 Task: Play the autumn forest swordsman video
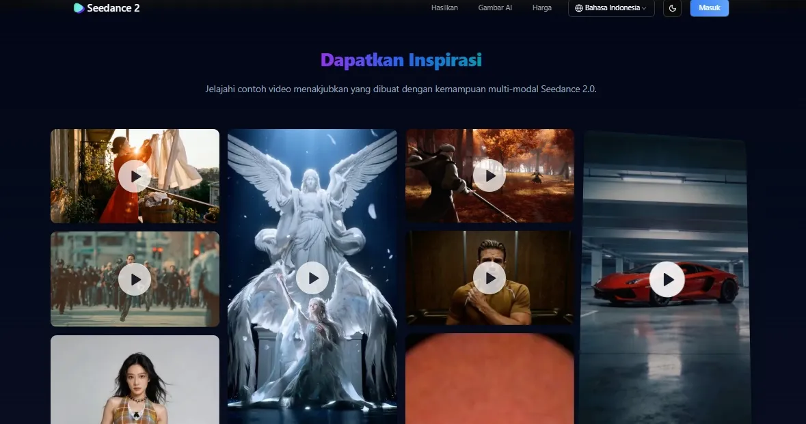489,175
